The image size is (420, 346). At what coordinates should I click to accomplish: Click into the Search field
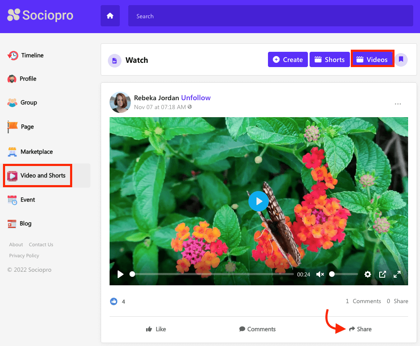pyautogui.click(x=271, y=16)
